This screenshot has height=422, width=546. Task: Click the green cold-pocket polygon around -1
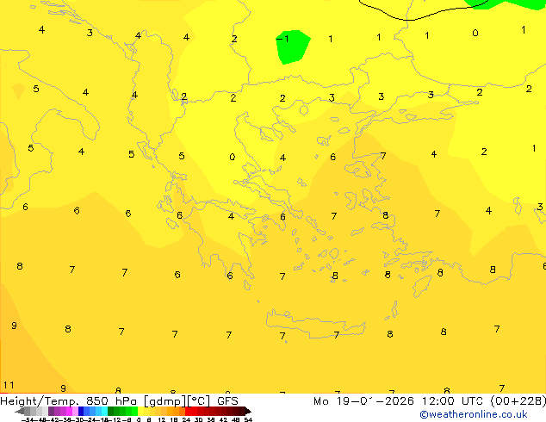pos(293,47)
